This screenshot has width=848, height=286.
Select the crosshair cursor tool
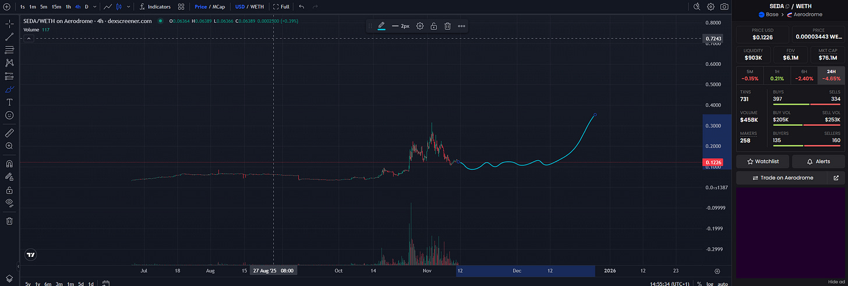tap(9, 24)
